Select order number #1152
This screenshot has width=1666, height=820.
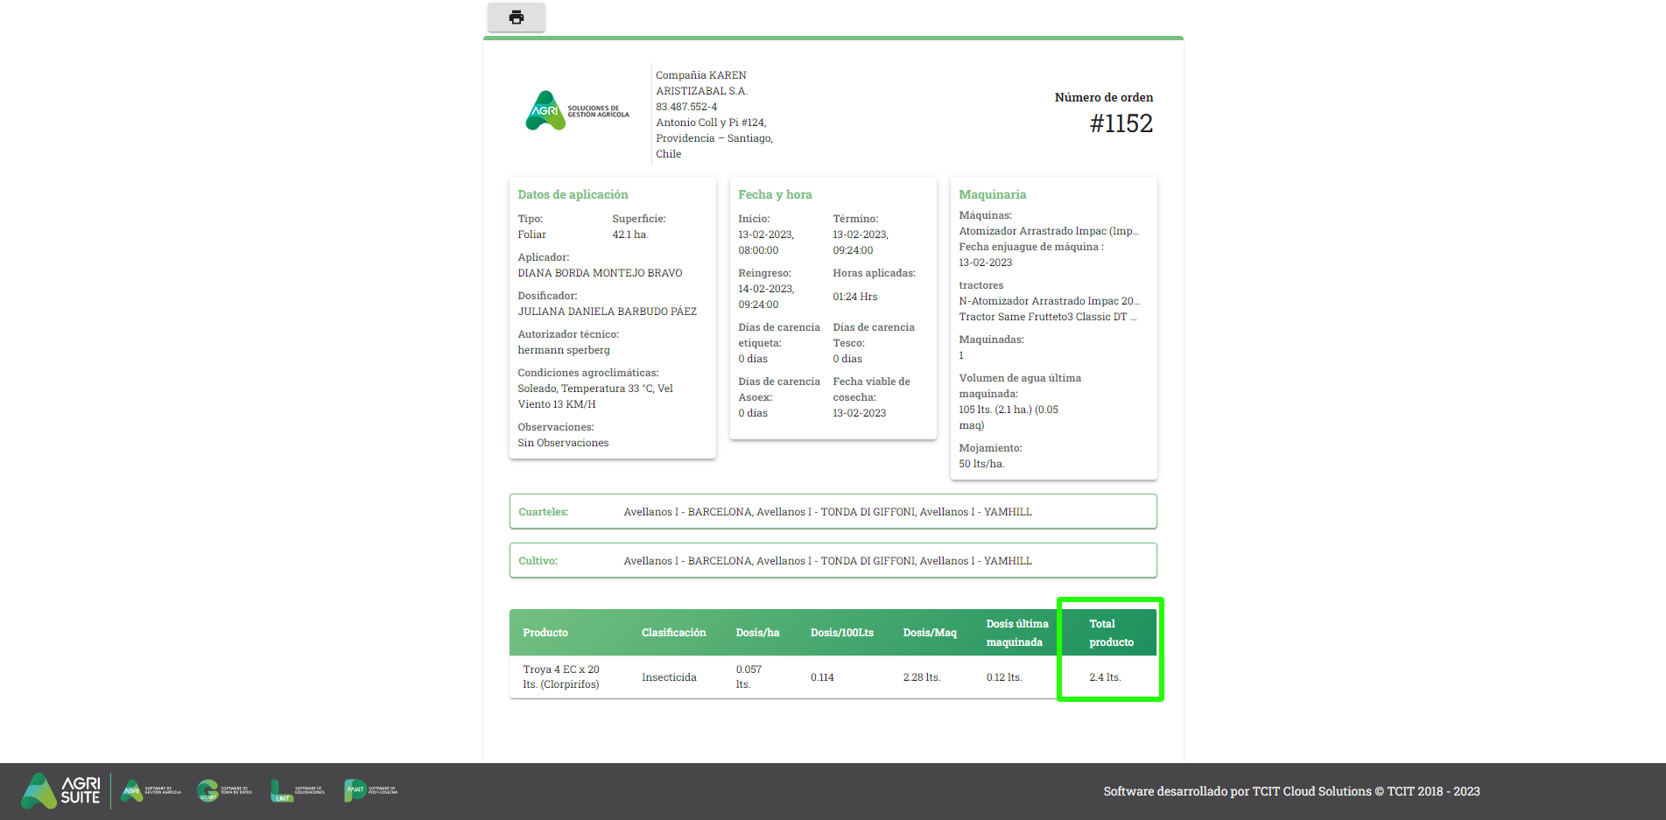[x=1121, y=123]
